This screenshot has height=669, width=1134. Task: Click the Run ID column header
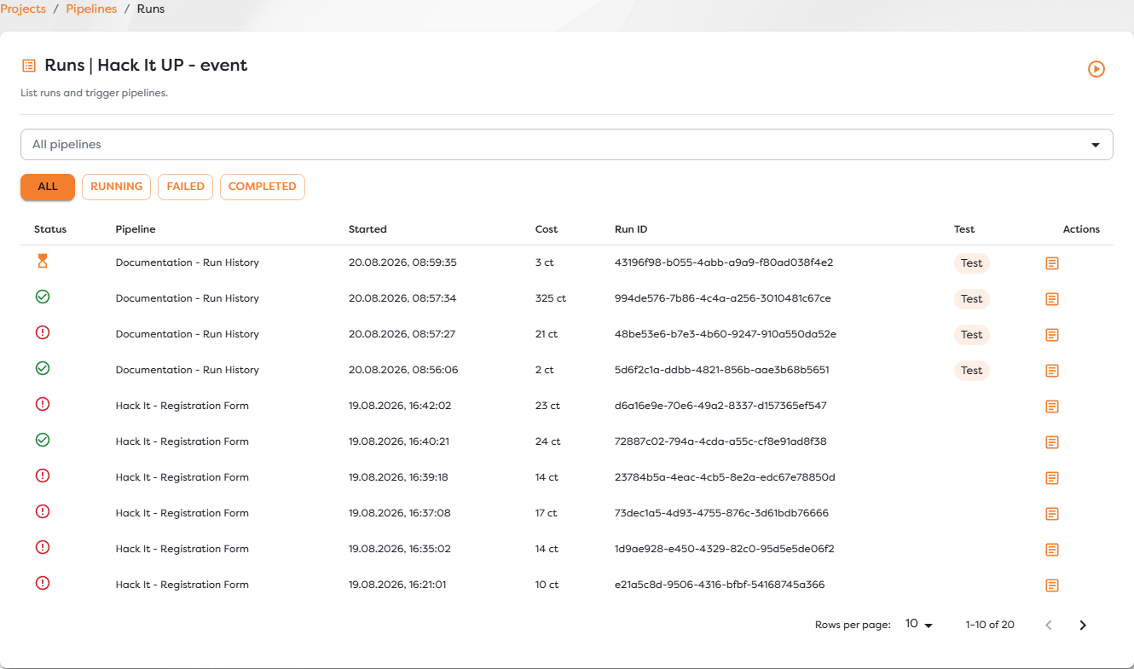[x=631, y=229]
